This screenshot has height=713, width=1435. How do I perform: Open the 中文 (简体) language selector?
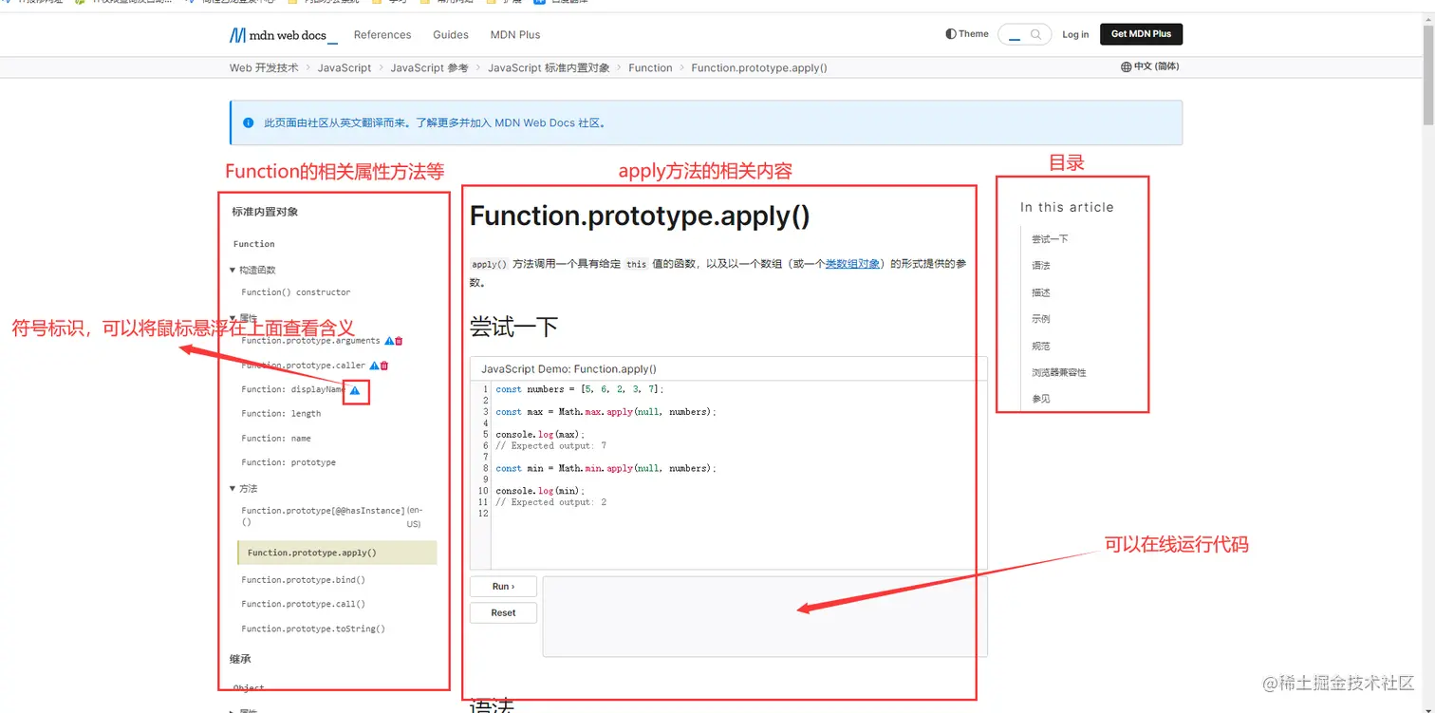1150,67
